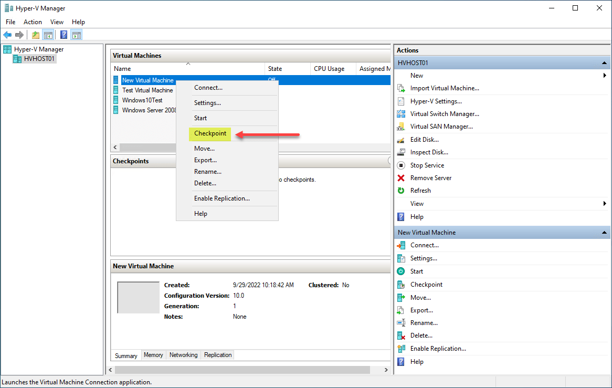Click the Up One Level folder icon

pyautogui.click(x=36, y=35)
